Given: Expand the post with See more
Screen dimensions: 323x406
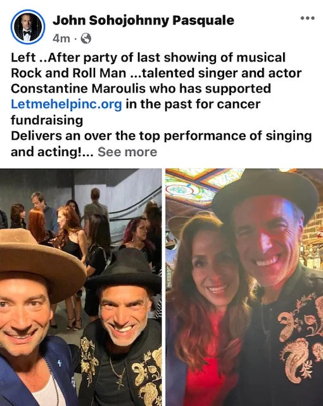Looking at the screenshot, I should [x=127, y=152].
